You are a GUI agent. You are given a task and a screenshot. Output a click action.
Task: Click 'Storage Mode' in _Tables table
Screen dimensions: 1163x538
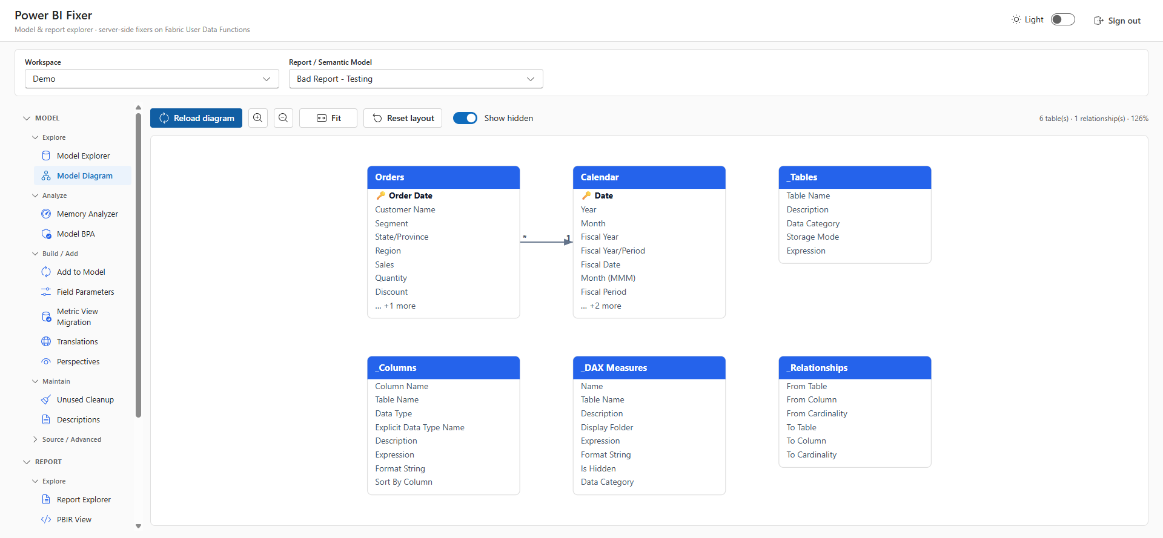click(813, 237)
